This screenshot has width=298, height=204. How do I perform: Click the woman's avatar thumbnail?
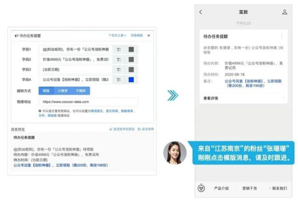pos(175,152)
